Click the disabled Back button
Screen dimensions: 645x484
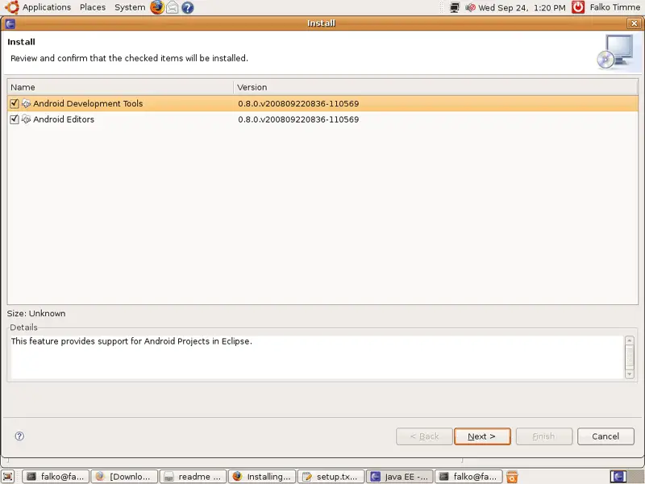point(424,436)
